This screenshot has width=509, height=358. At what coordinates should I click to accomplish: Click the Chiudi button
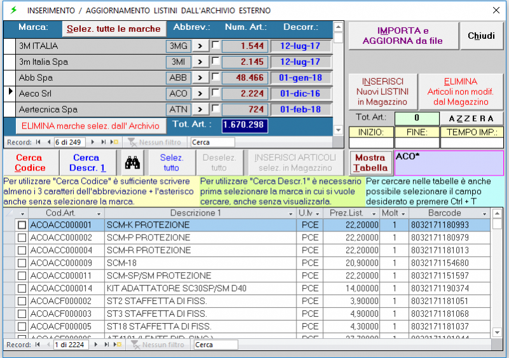pyautogui.click(x=482, y=36)
